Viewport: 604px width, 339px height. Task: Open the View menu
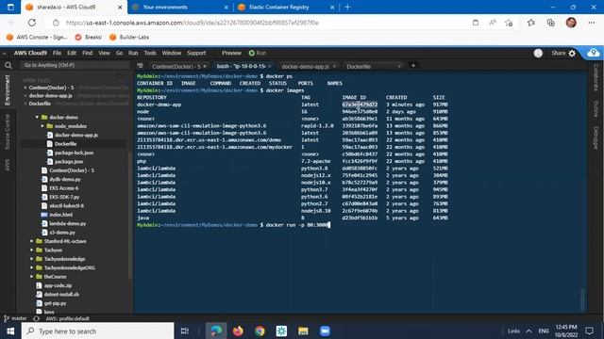(x=104, y=53)
